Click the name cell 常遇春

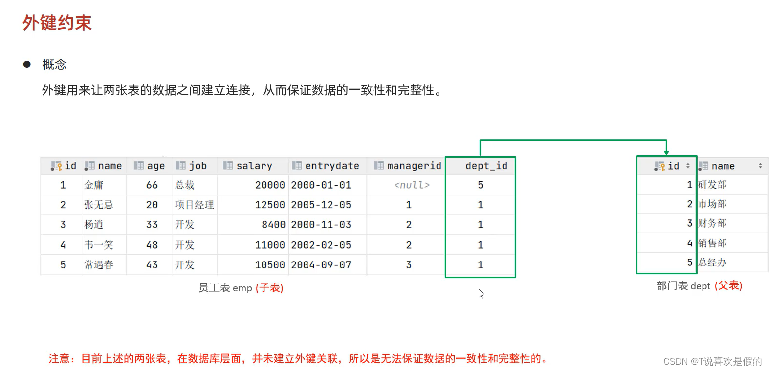click(99, 264)
